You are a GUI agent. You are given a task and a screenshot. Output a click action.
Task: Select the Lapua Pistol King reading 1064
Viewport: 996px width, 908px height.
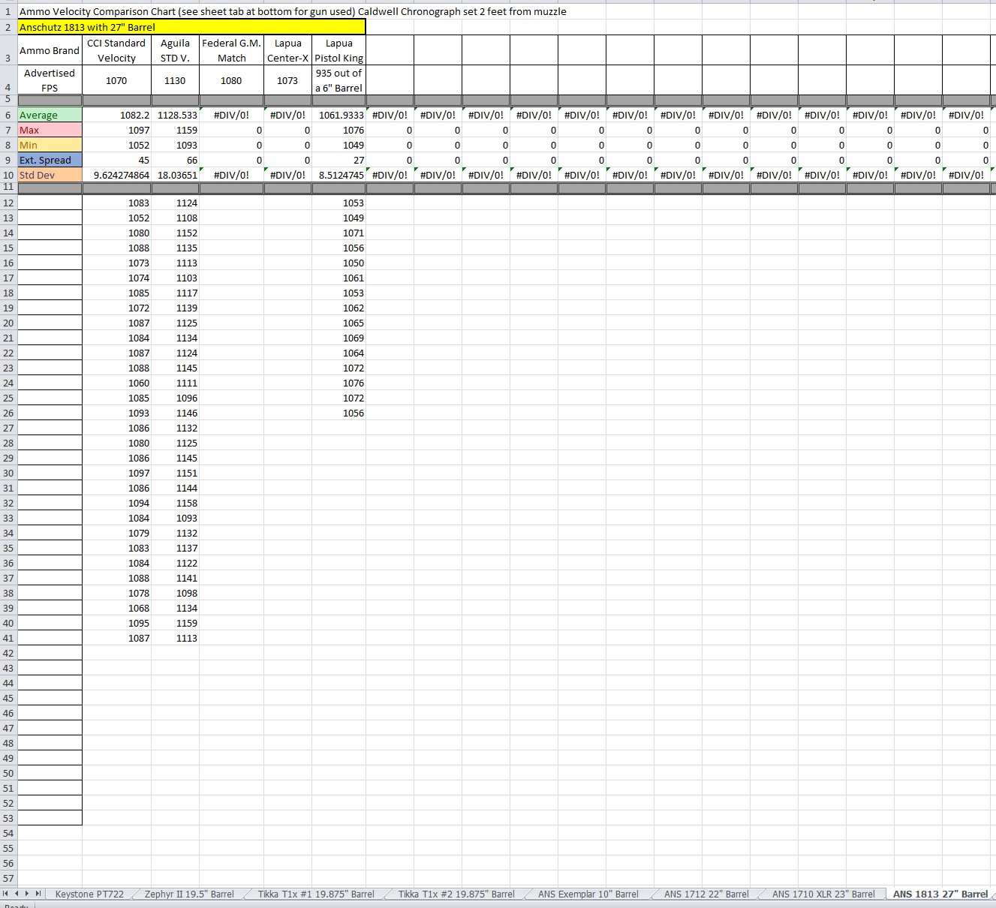339,353
